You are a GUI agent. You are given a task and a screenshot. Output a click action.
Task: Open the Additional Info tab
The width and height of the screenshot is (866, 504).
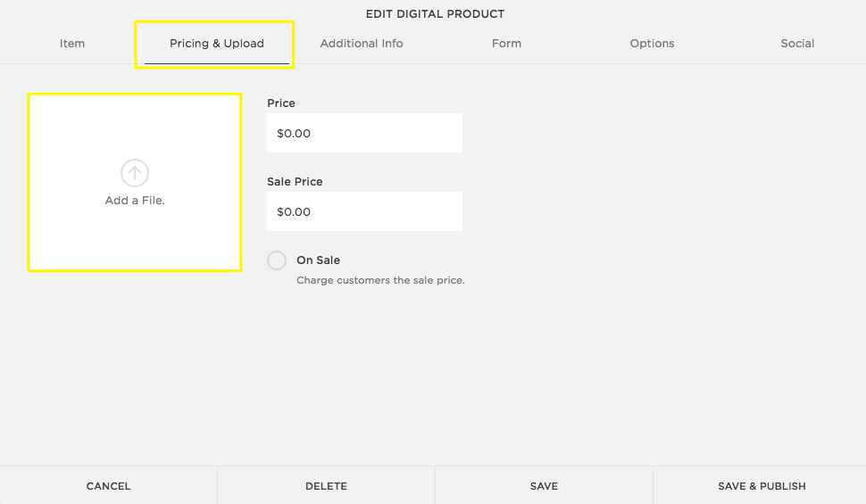pyautogui.click(x=362, y=43)
